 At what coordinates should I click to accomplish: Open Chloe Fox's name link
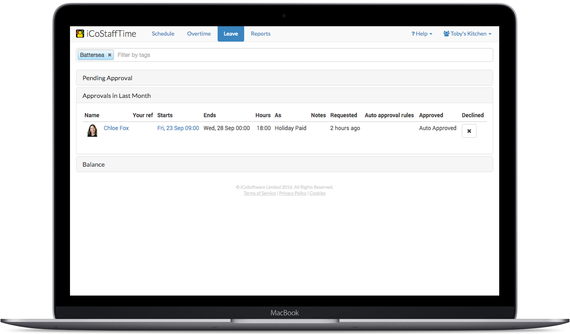(116, 128)
